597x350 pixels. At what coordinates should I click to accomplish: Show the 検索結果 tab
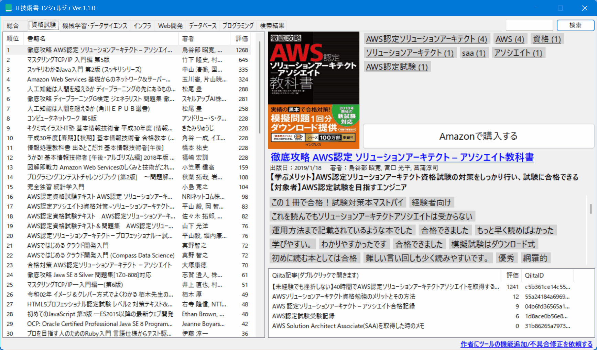(272, 26)
